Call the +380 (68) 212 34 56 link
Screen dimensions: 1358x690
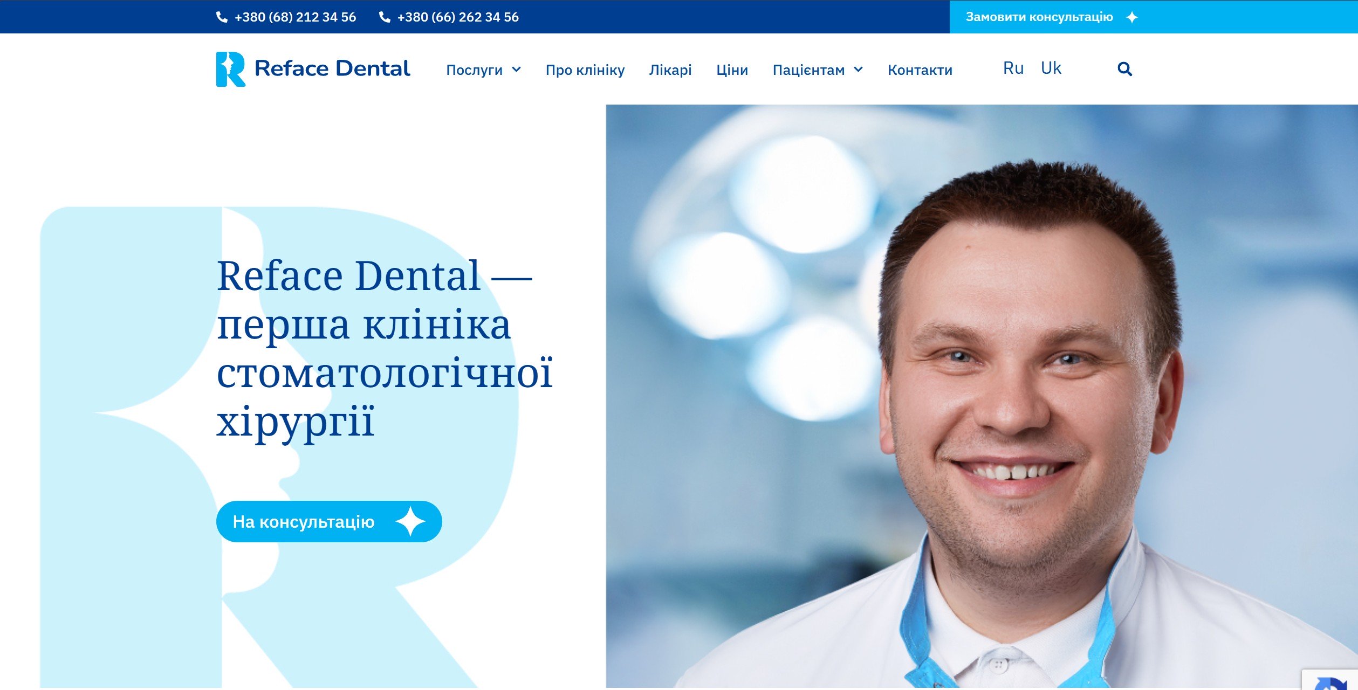coord(295,17)
